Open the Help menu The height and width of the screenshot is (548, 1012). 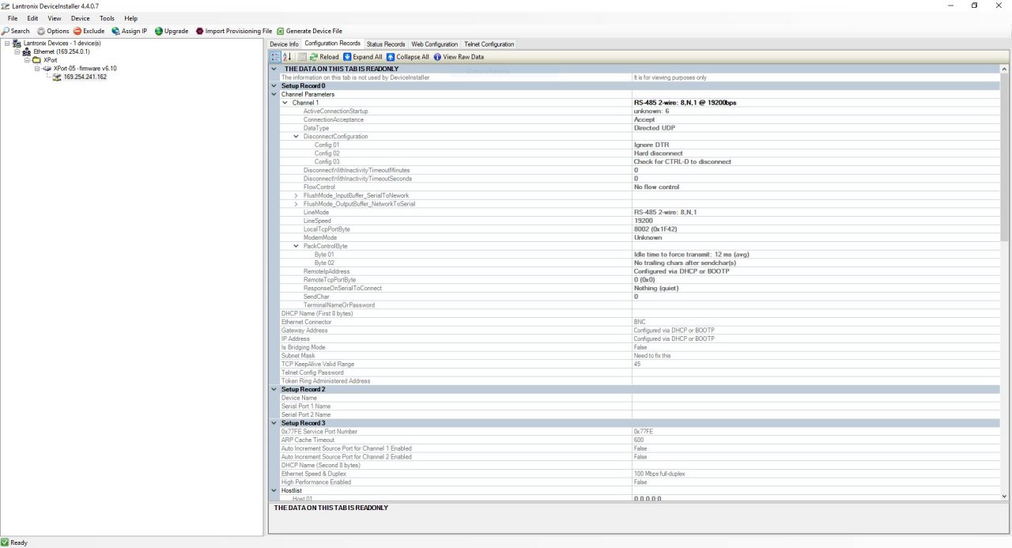click(130, 18)
